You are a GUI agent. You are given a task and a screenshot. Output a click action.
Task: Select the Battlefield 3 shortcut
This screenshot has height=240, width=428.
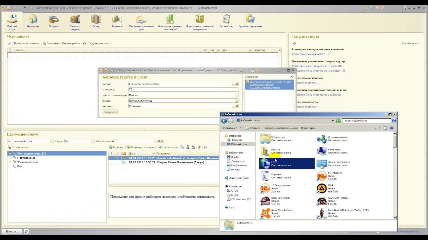coord(343,213)
